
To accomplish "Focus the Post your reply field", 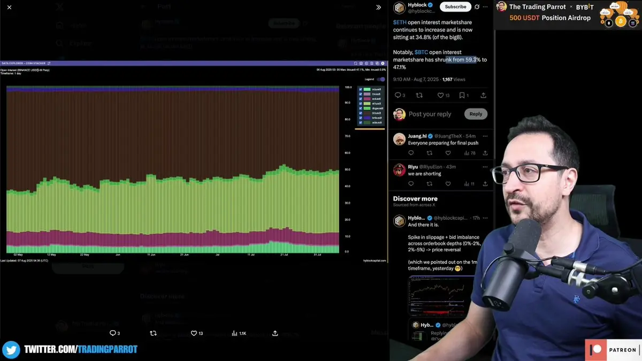I will [x=430, y=114].
